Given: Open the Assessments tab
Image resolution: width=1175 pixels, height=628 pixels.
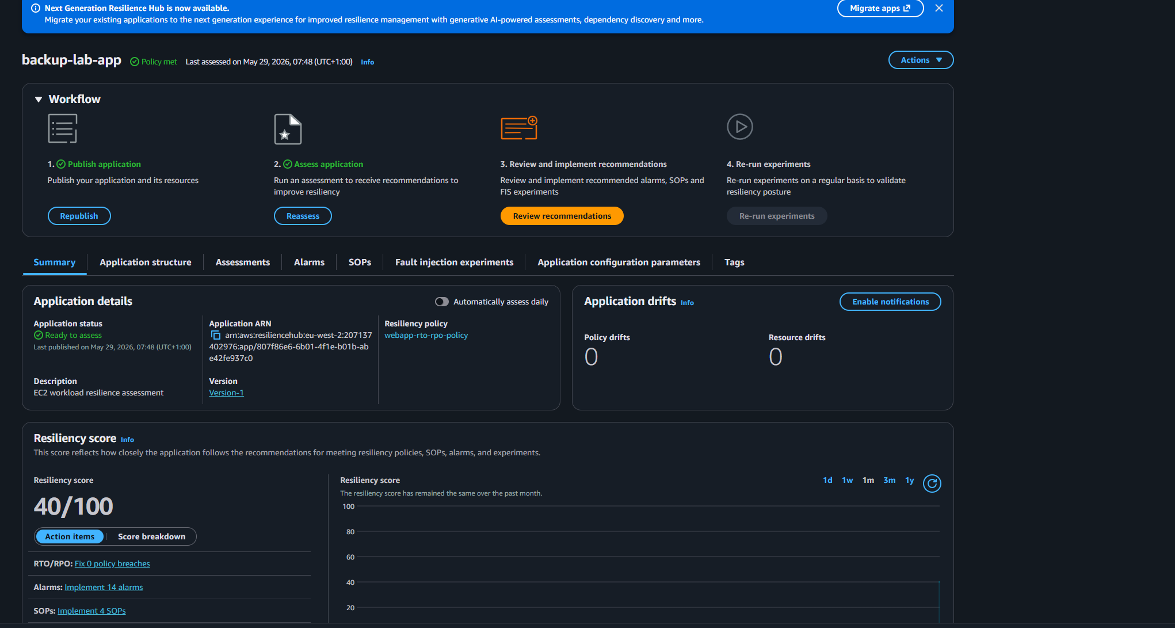Looking at the screenshot, I should [243, 262].
